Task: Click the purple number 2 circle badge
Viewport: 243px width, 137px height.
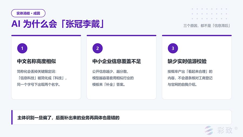Action: pos(97,48)
